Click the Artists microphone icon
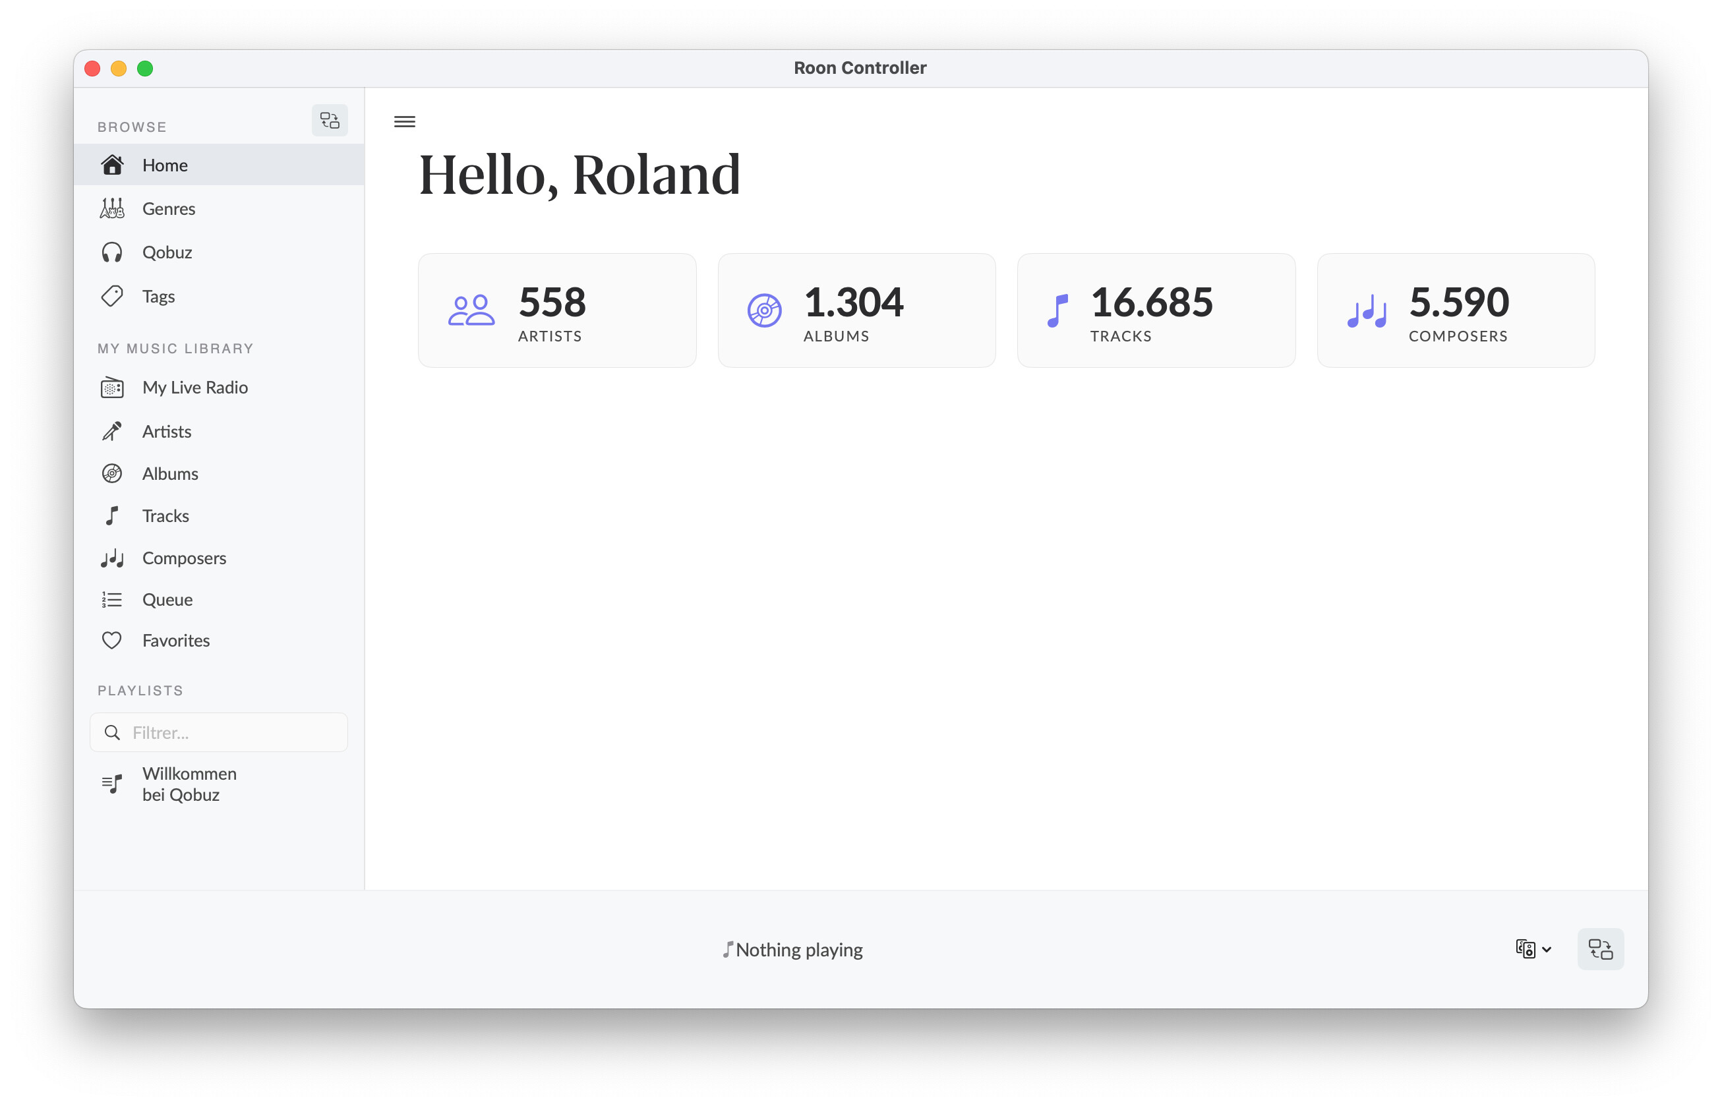 [x=112, y=431]
